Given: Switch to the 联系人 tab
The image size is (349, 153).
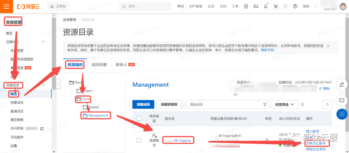Looking at the screenshot, I should point(125,64).
